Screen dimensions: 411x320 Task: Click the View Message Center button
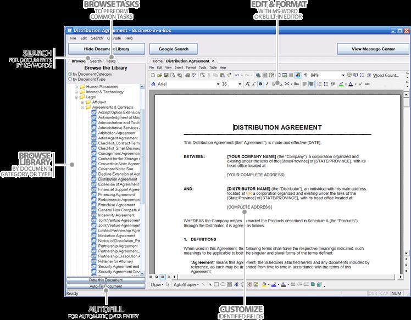click(x=373, y=49)
